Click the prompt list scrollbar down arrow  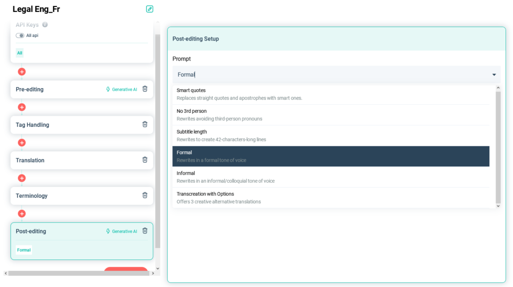(498, 206)
